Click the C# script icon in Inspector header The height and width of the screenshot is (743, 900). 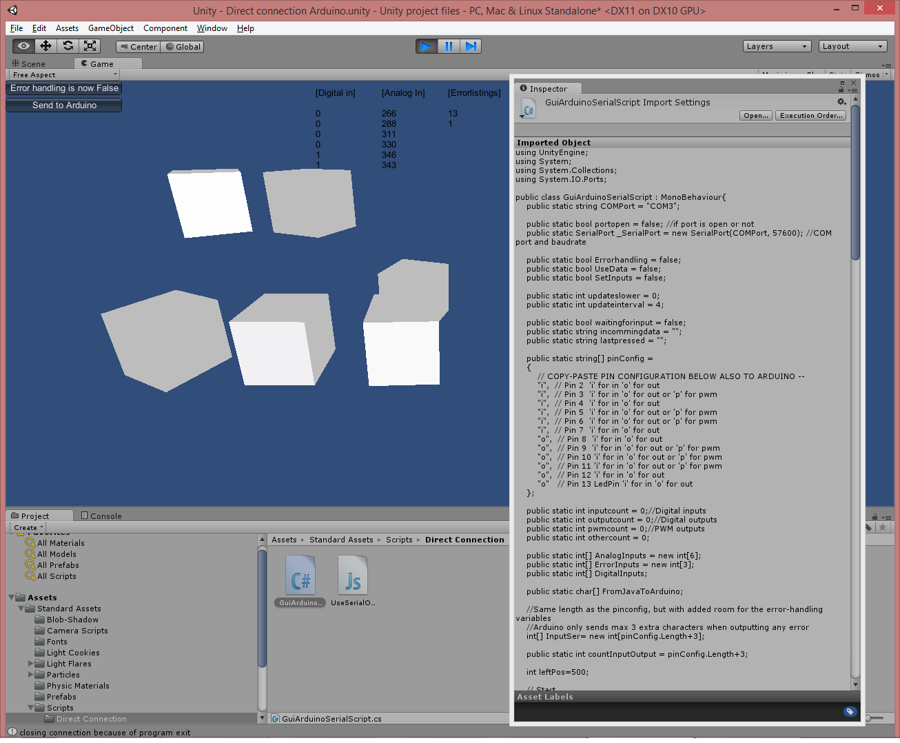[x=528, y=110]
